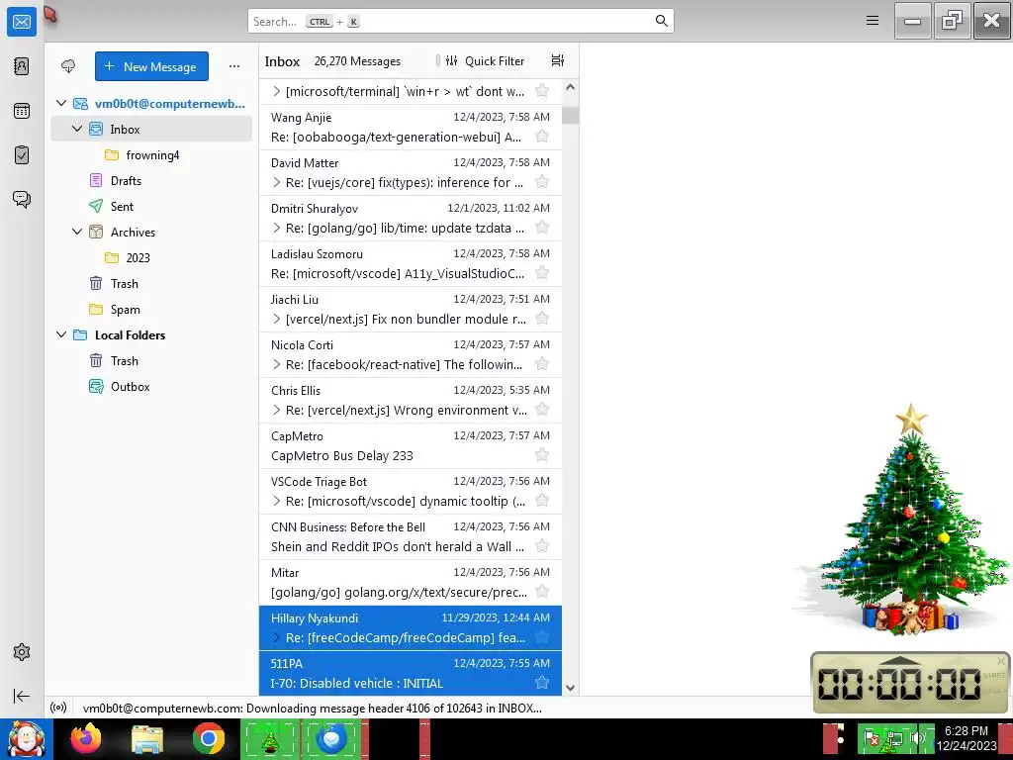1013x760 pixels.
Task: Expand the David Matter vuejs thread
Action: coord(277,183)
